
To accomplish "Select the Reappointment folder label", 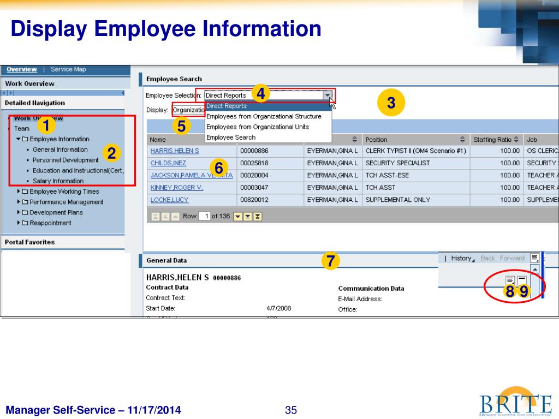I will tap(50, 223).
